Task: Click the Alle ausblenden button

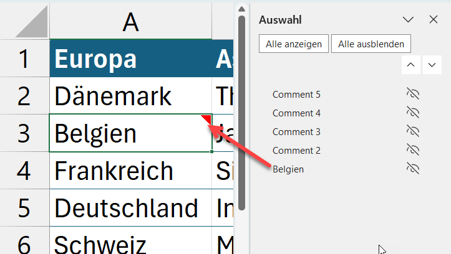Action: (371, 44)
